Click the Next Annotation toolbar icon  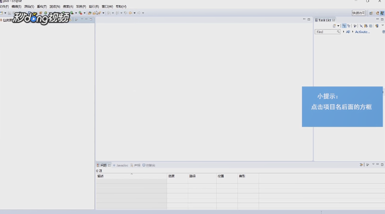pyautogui.click(x=109, y=13)
